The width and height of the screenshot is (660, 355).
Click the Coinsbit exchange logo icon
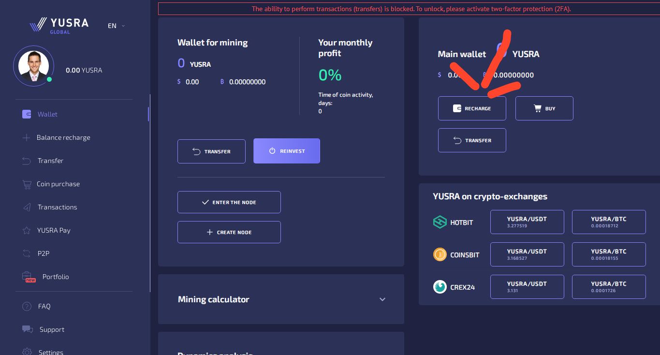pos(440,254)
